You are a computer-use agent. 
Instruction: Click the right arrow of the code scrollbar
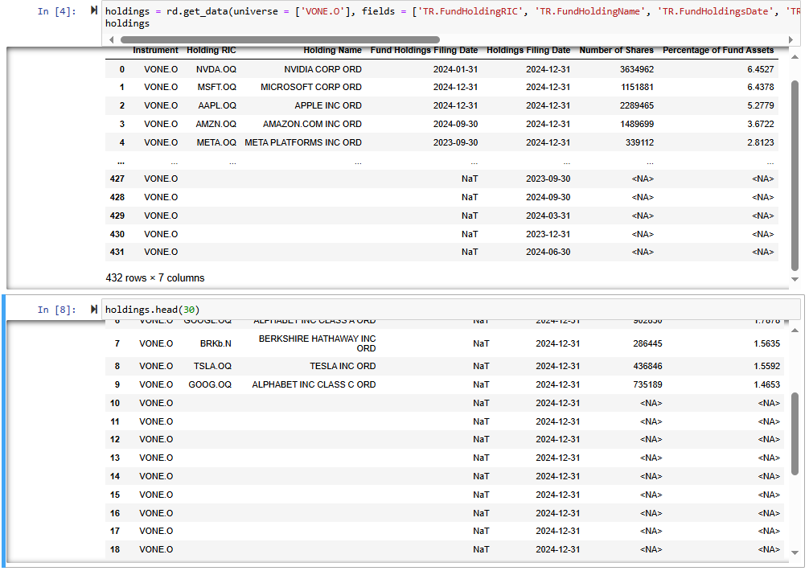pos(791,39)
